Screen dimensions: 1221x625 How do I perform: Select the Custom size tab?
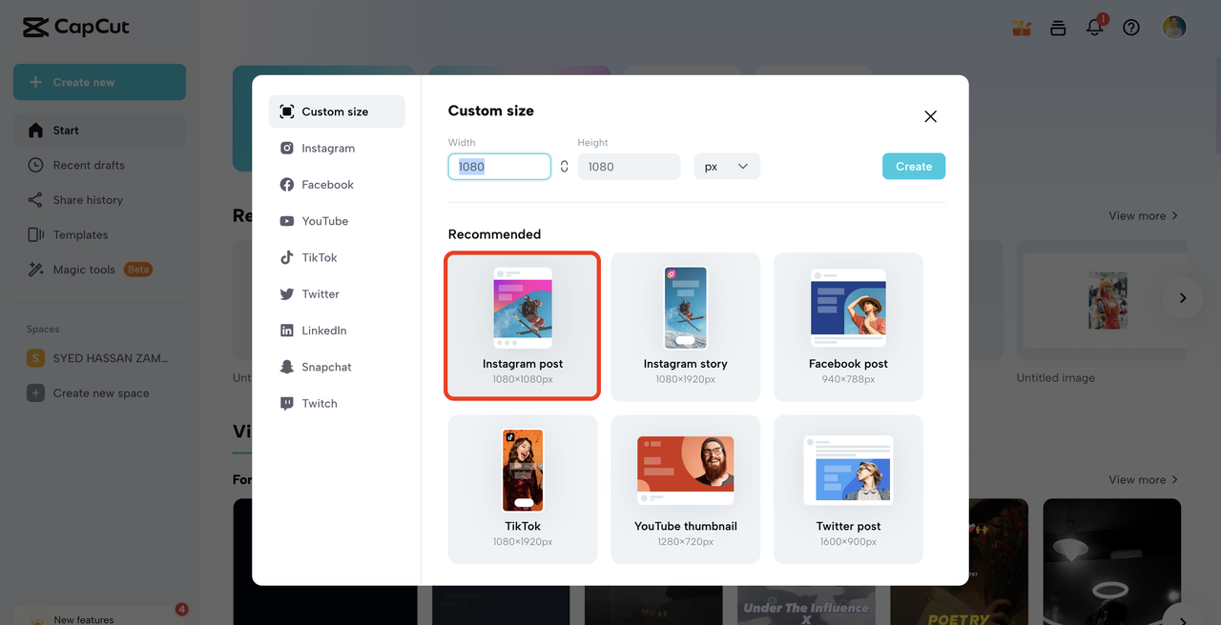click(x=337, y=111)
